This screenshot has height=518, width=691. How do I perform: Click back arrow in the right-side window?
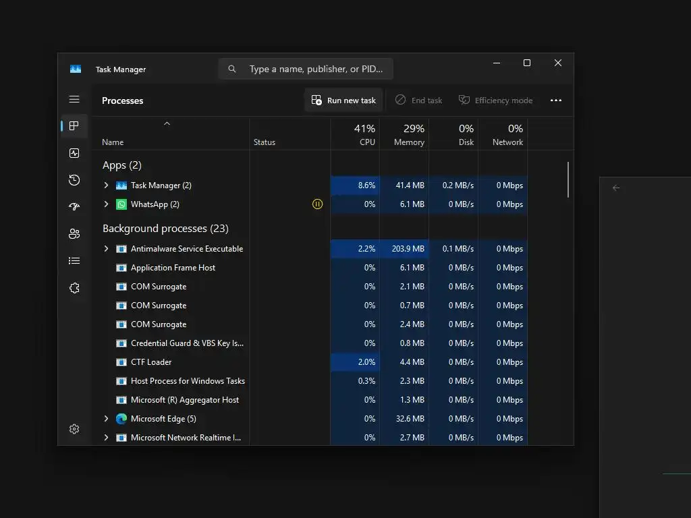click(616, 188)
